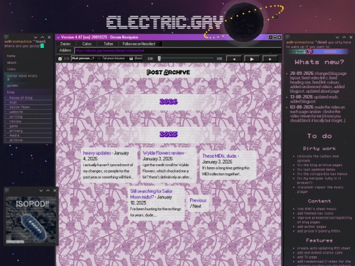Click the scrolling track title 'that person...?'
This screenshot has width=355, height=266.
coord(83,58)
